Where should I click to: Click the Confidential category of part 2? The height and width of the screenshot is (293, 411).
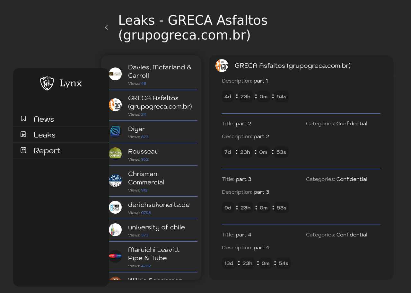coord(352,124)
